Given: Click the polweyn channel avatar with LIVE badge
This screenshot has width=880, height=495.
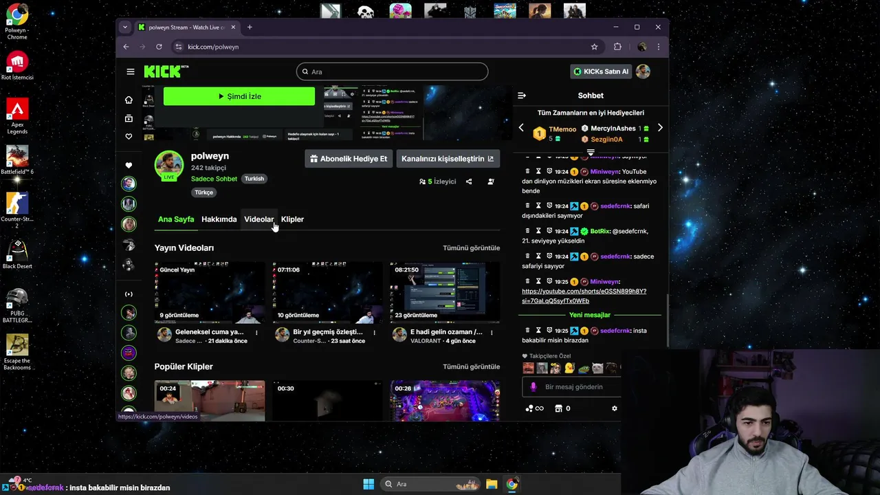Looking at the screenshot, I should coord(168,165).
